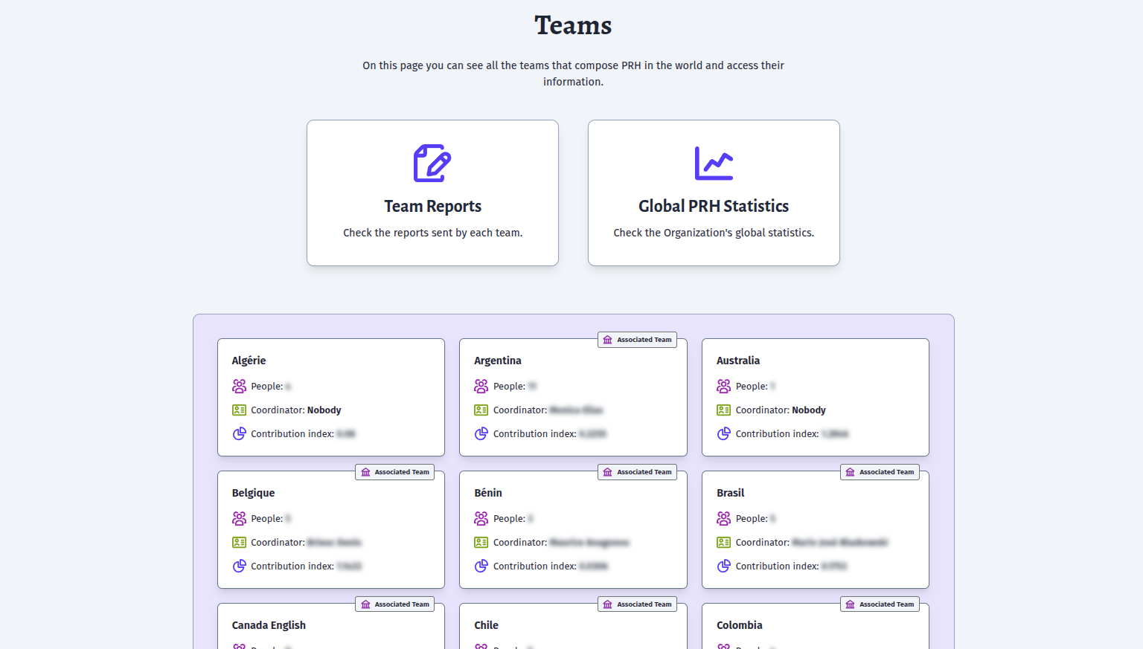Click the contribution pie icon in Australia card
The image size is (1143, 649).
(723, 433)
